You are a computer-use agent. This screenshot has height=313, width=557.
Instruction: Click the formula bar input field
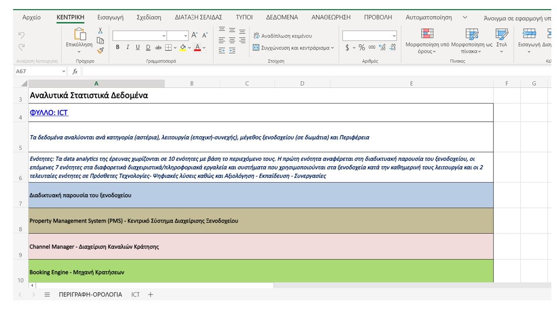pyautogui.click(x=316, y=71)
